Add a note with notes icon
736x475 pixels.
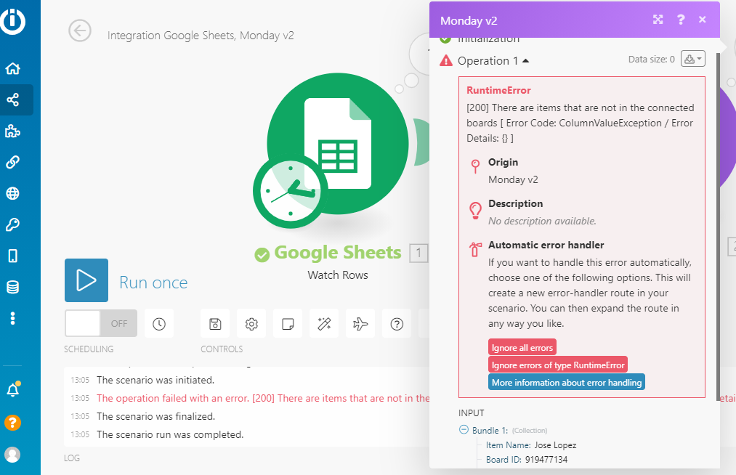tap(288, 323)
